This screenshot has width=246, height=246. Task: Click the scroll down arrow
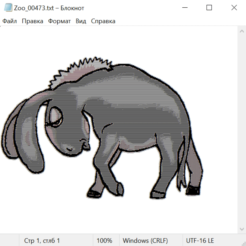tap(242, 229)
